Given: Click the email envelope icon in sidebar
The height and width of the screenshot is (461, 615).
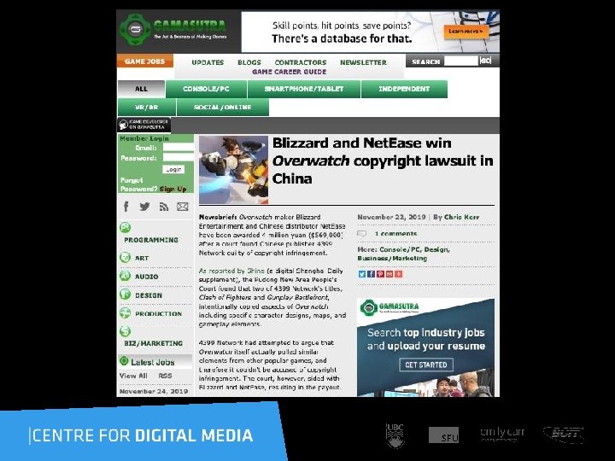Looking at the screenshot, I should [x=183, y=207].
